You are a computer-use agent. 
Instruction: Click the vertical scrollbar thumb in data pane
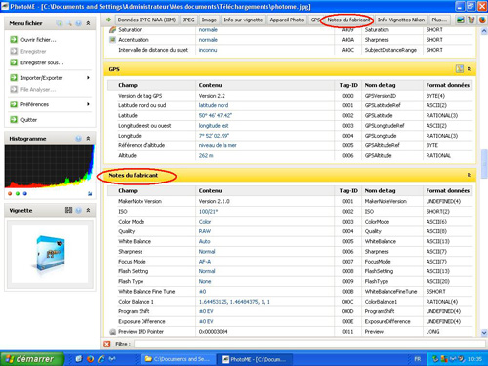pyautogui.click(x=484, y=164)
